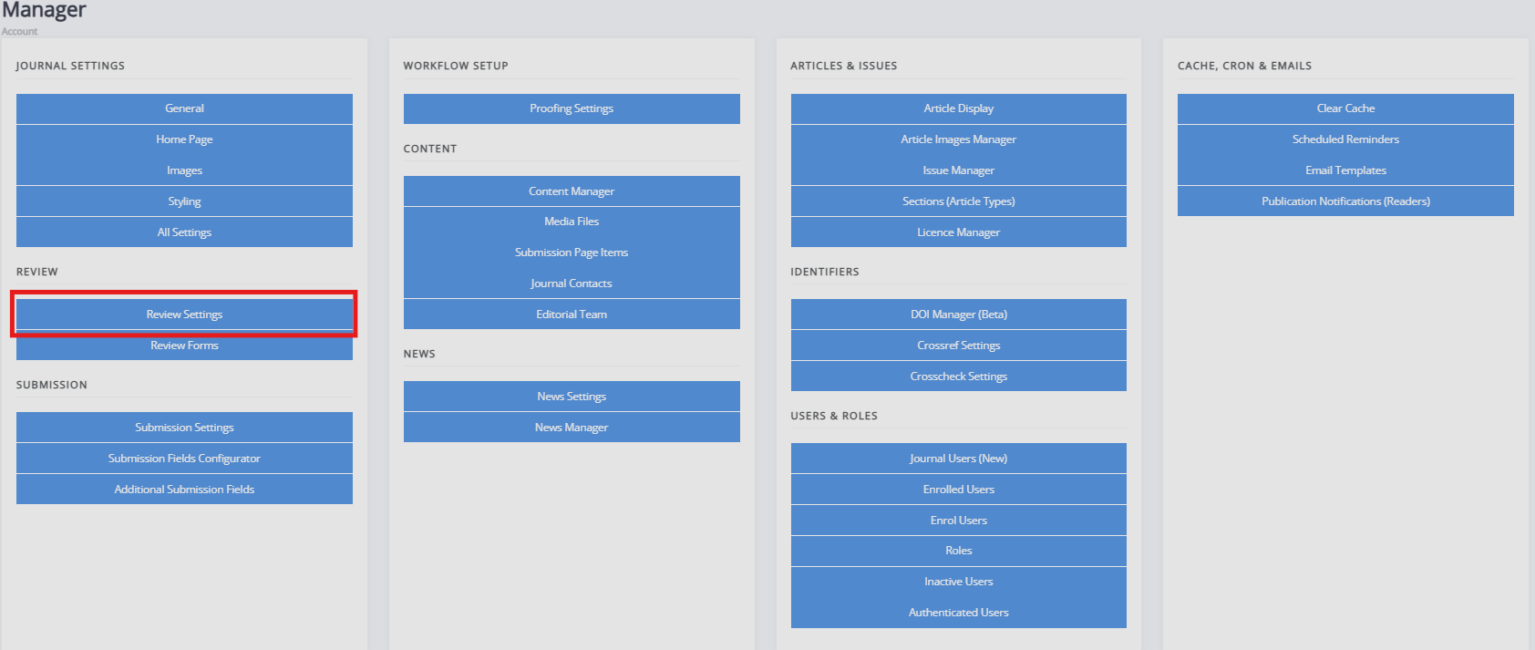Open Styling settings
Viewport: 1535px width, 650px height.
[x=184, y=201]
